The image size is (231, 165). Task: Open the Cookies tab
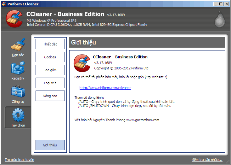coord(50,57)
